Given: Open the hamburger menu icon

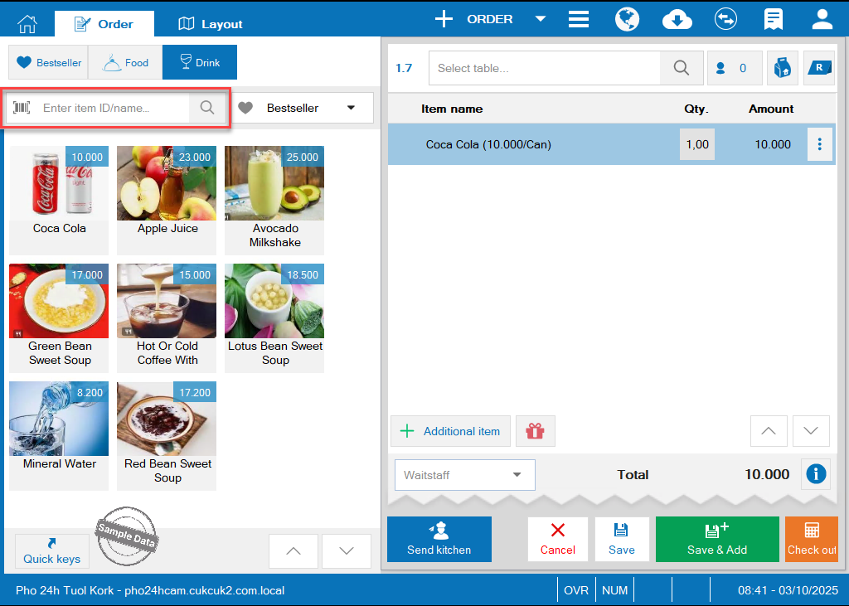Looking at the screenshot, I should 579,19.
